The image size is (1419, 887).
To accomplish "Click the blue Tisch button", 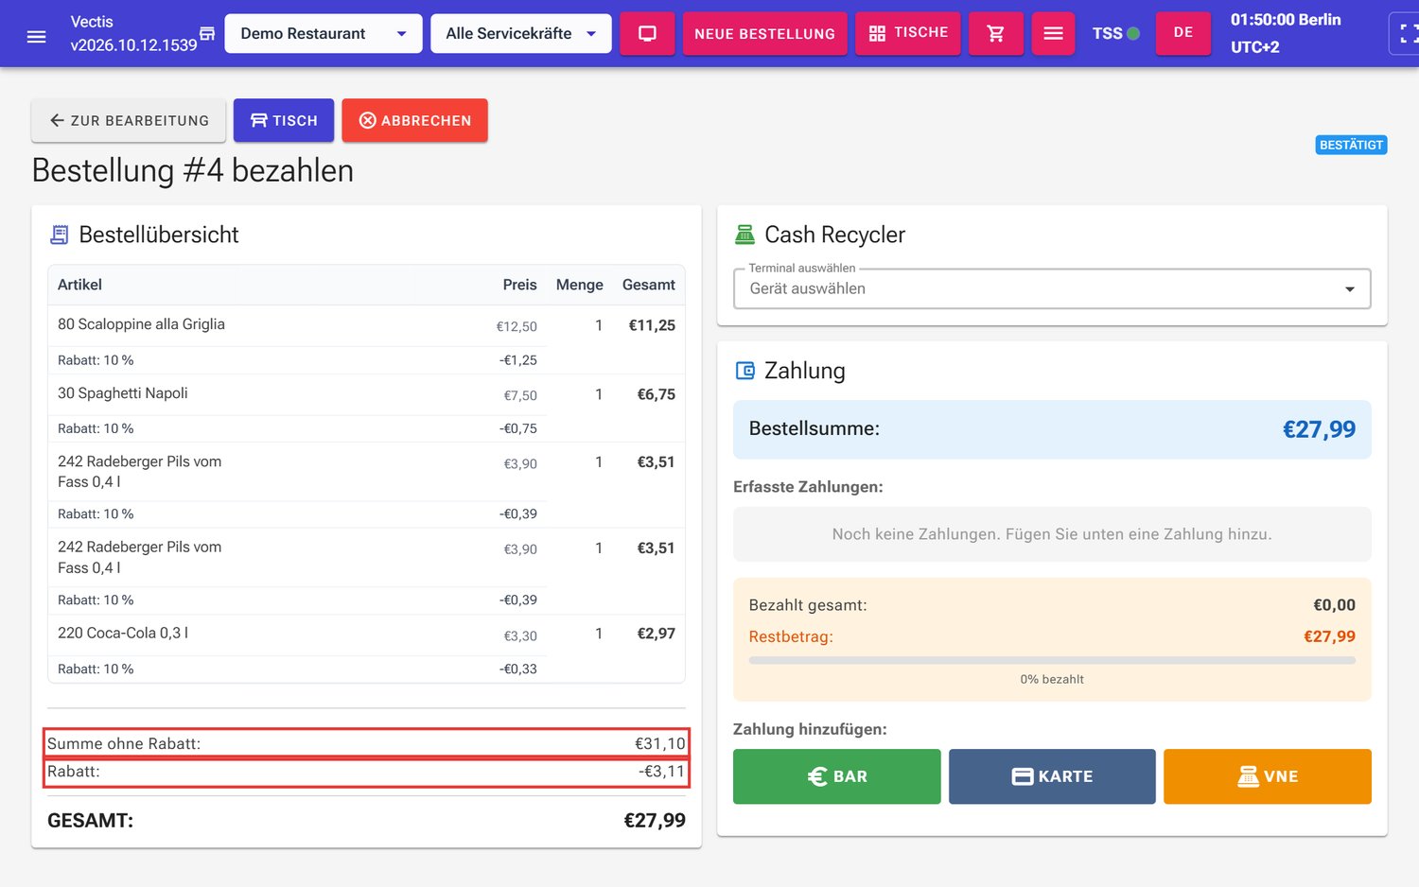I will (x=284, y=120).
